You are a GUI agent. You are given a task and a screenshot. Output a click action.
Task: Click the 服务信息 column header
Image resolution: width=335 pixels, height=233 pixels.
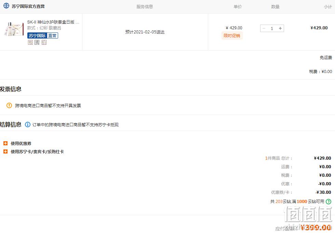pyautogui.click(x=145, y=6)
